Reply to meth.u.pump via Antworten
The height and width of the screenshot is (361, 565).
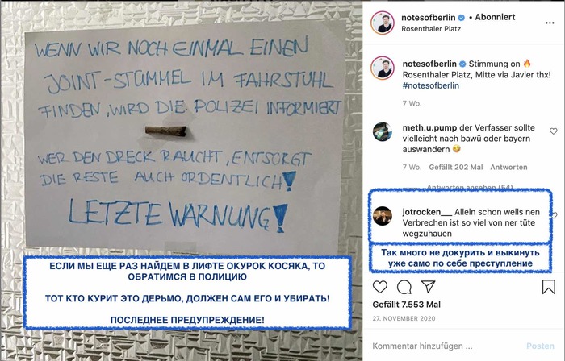pyautogui.click(x=508, y=167)
